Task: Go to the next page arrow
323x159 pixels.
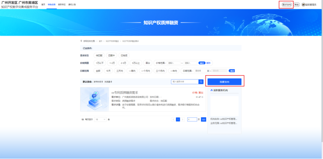Action: 183,119
